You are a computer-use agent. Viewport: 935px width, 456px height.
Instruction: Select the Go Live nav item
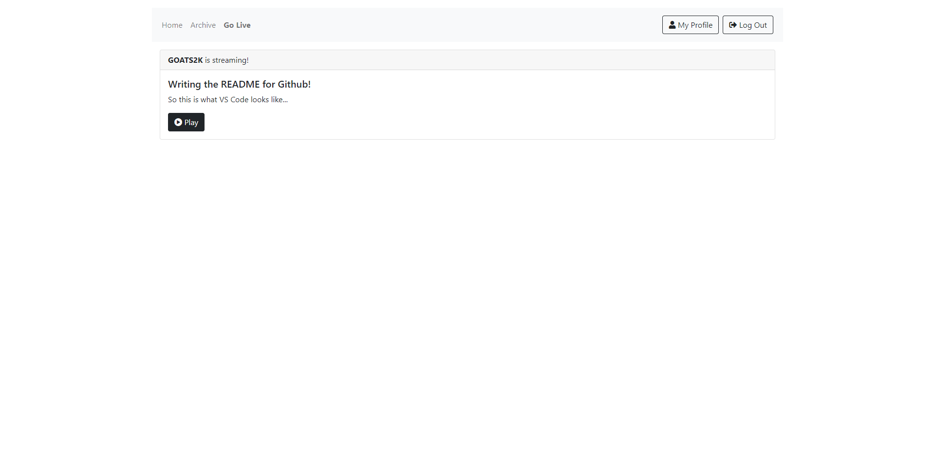[x=237, y=25]
